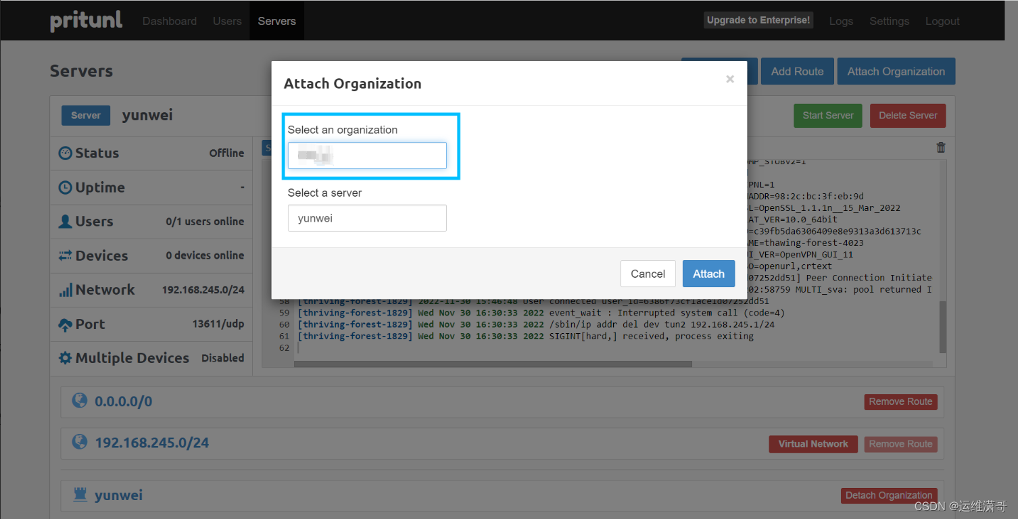Click the Port cloud upload icon
Screen dimensions: 1018x519
pyautogui.click(x=65, y=325)
